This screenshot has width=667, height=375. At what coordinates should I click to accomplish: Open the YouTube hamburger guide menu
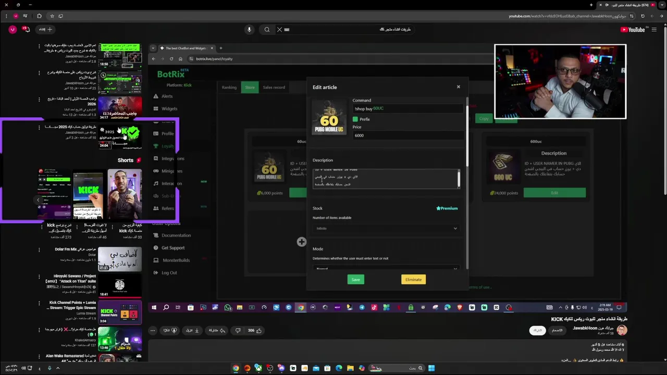[x=654, y=30]
